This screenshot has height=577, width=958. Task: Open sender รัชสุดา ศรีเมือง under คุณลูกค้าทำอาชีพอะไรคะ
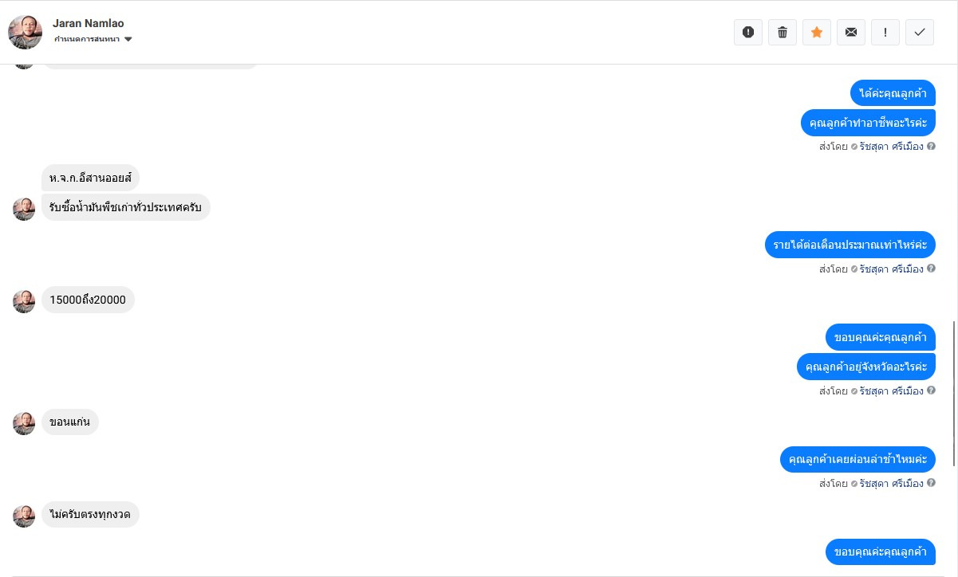click(x=891, y=147)
